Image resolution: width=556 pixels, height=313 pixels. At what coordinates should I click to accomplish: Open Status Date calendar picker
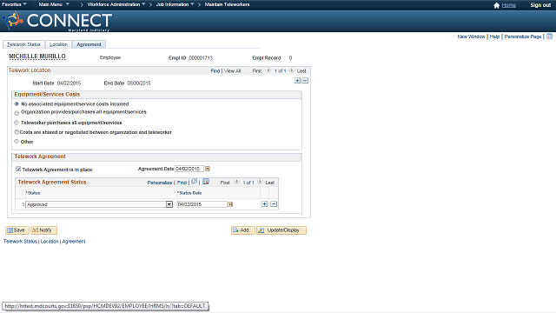click(x=230, y=204)
